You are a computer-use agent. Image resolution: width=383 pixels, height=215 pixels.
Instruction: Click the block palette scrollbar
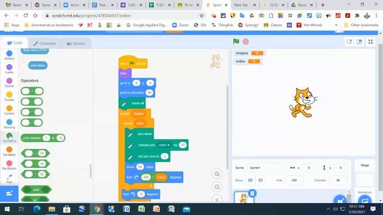tap(90, 171)
